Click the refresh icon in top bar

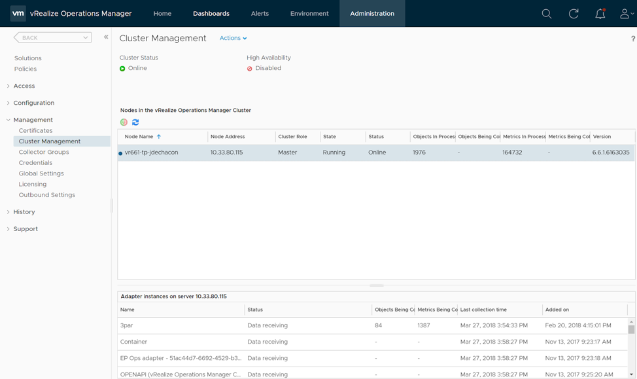[574, 14]
